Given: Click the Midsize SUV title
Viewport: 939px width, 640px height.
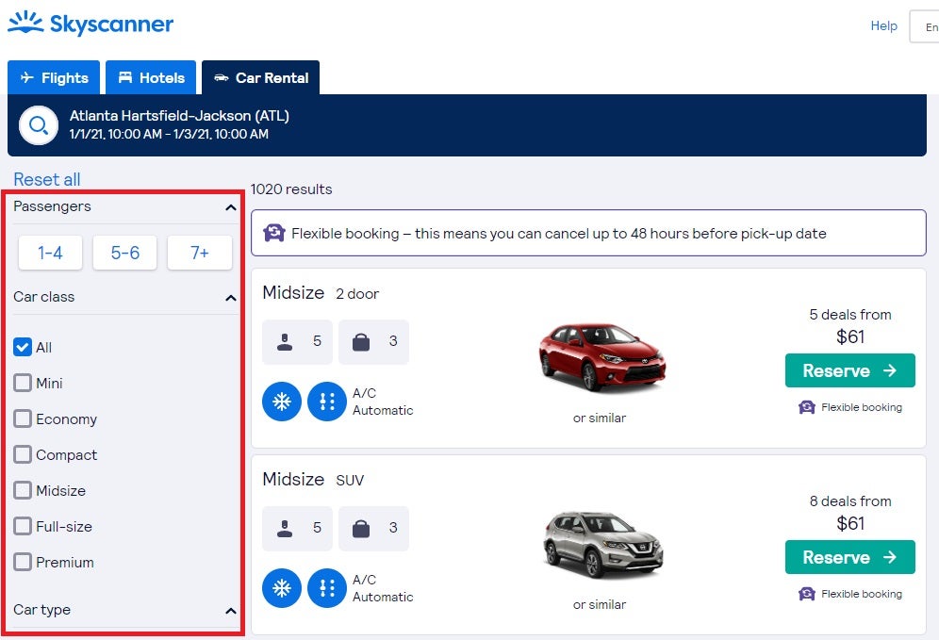Looking at the screenshot, I should point(313,480).
